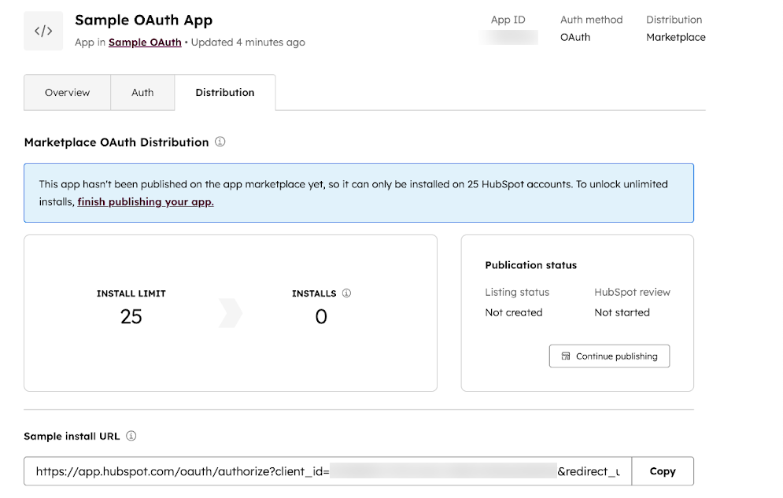Copy the sample install URL
The width and height of the screenshot is (783, 498).
[x=663, y=471]
